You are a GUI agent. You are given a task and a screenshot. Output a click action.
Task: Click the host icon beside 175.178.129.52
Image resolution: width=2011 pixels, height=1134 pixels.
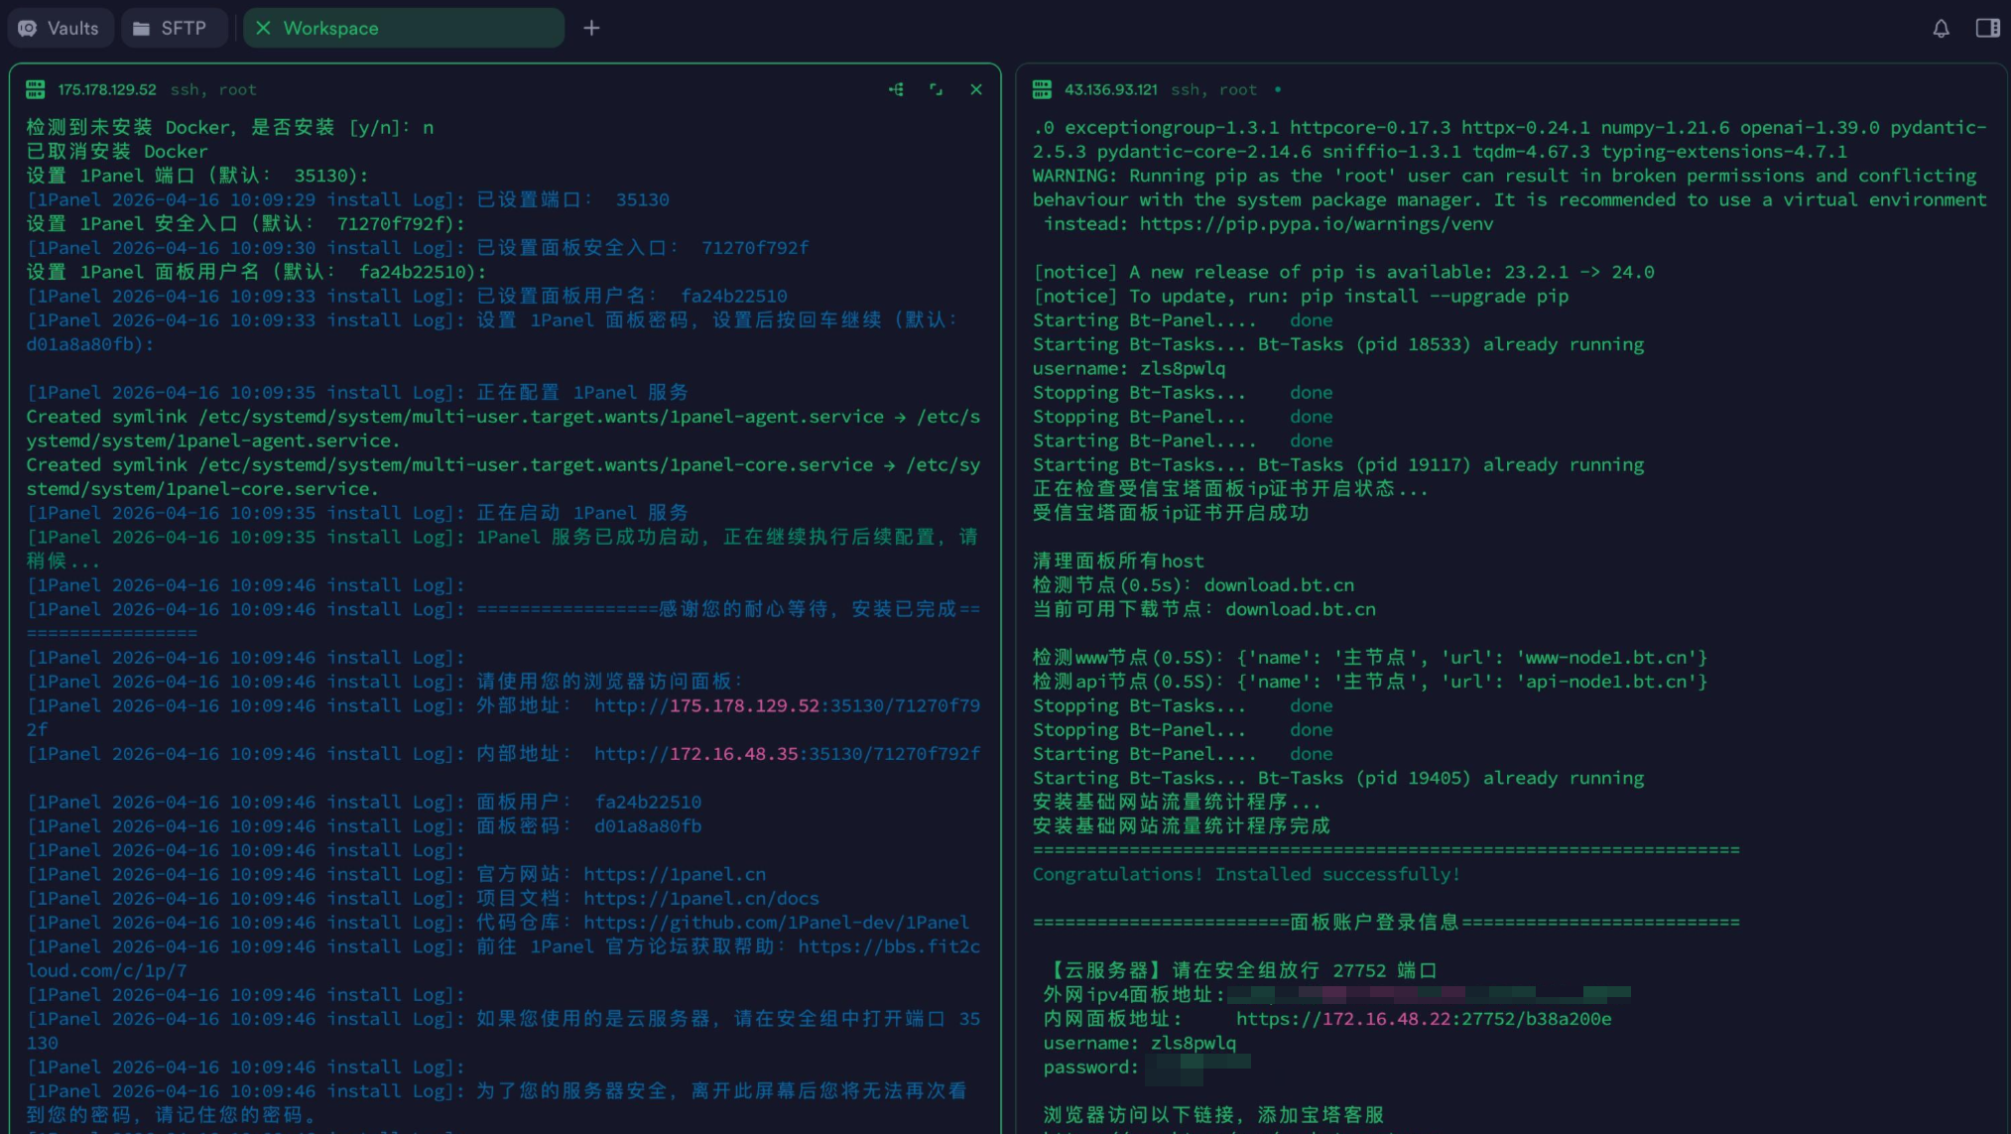click(x=36, y=88)
